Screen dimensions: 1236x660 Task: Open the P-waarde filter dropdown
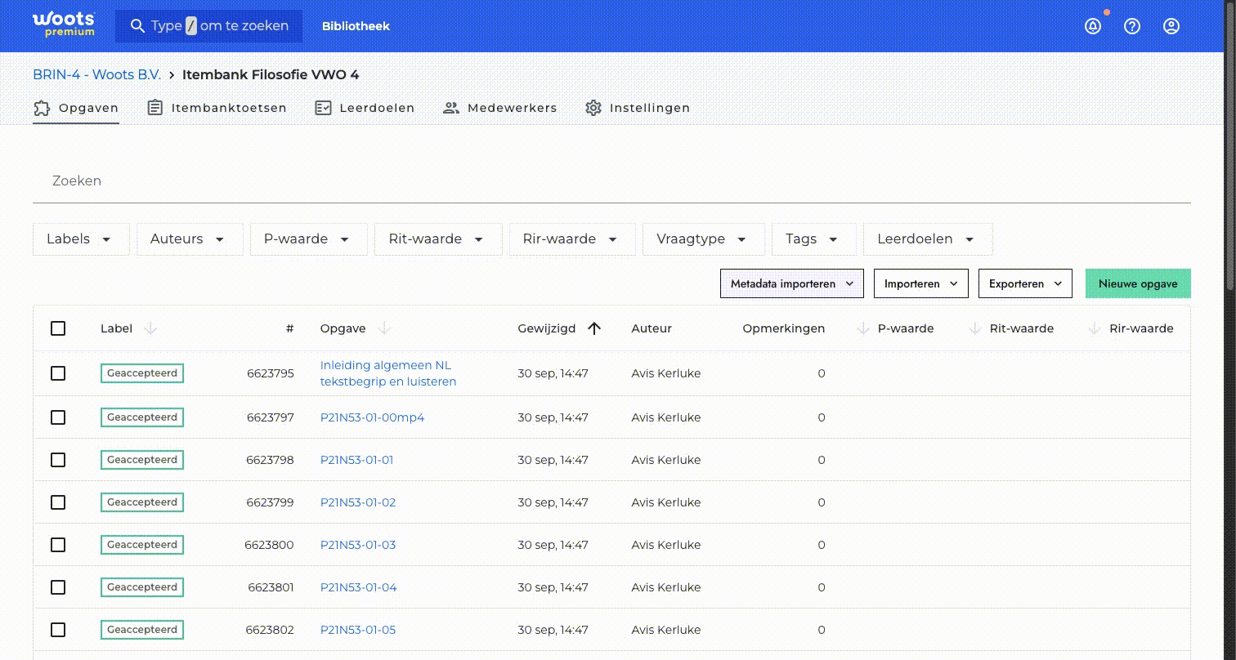pos(309,239)
